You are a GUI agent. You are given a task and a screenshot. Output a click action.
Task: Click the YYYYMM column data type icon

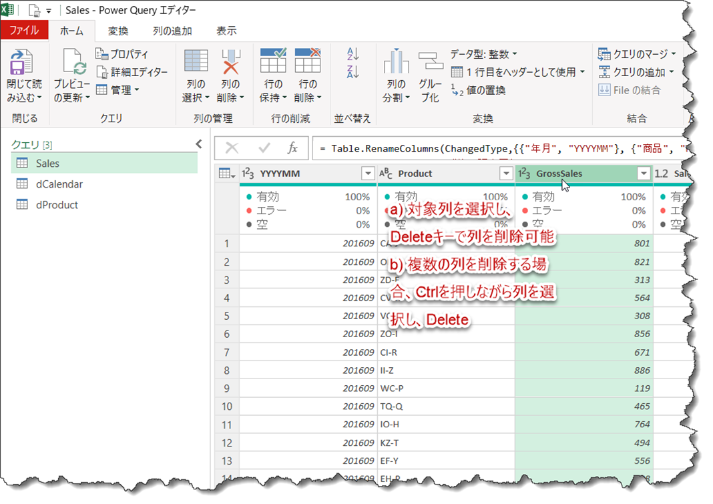(x=248, y=174)
